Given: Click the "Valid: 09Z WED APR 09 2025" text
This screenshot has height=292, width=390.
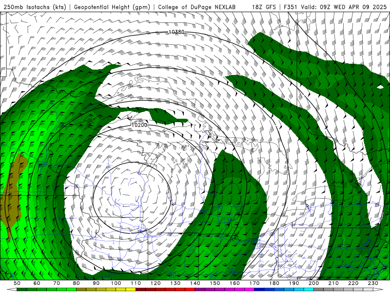Looking at the screenshot, I should (x=344, y=7).
